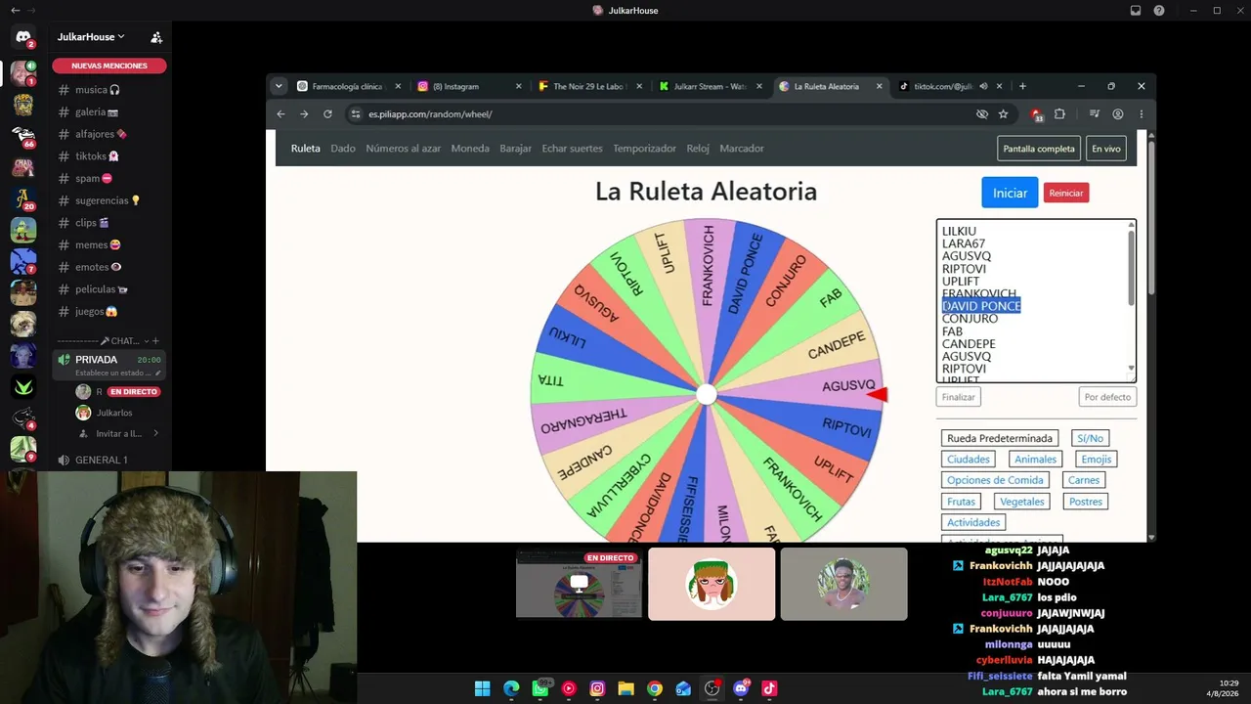The height and width of the screenshot is (704, 1251).
Task: Click the add channel plus next to CHAT category
Action: (155, 341)
